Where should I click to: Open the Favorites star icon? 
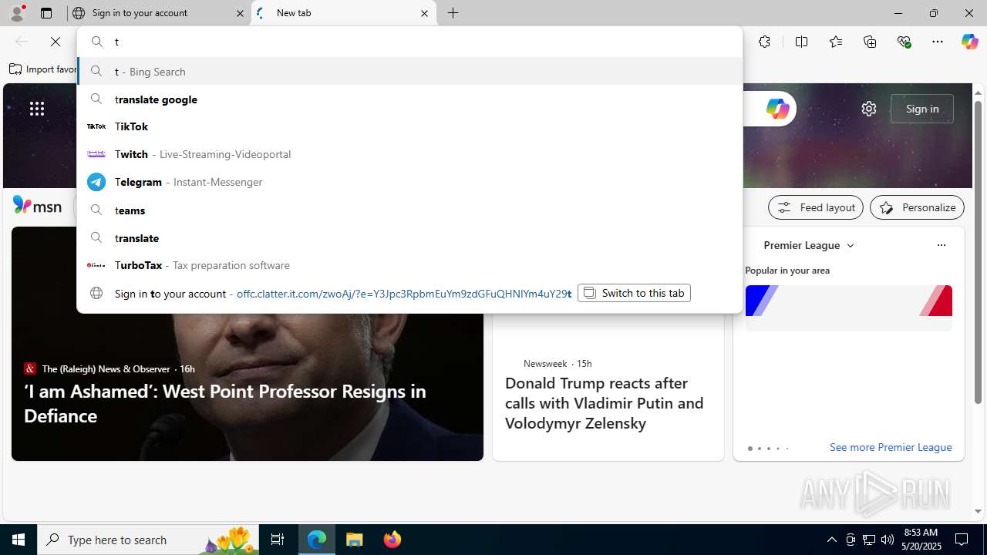(x=836, y=42)
